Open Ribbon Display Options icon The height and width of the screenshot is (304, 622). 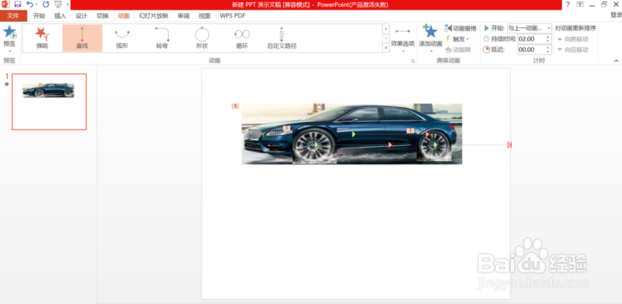coord(580,4)
